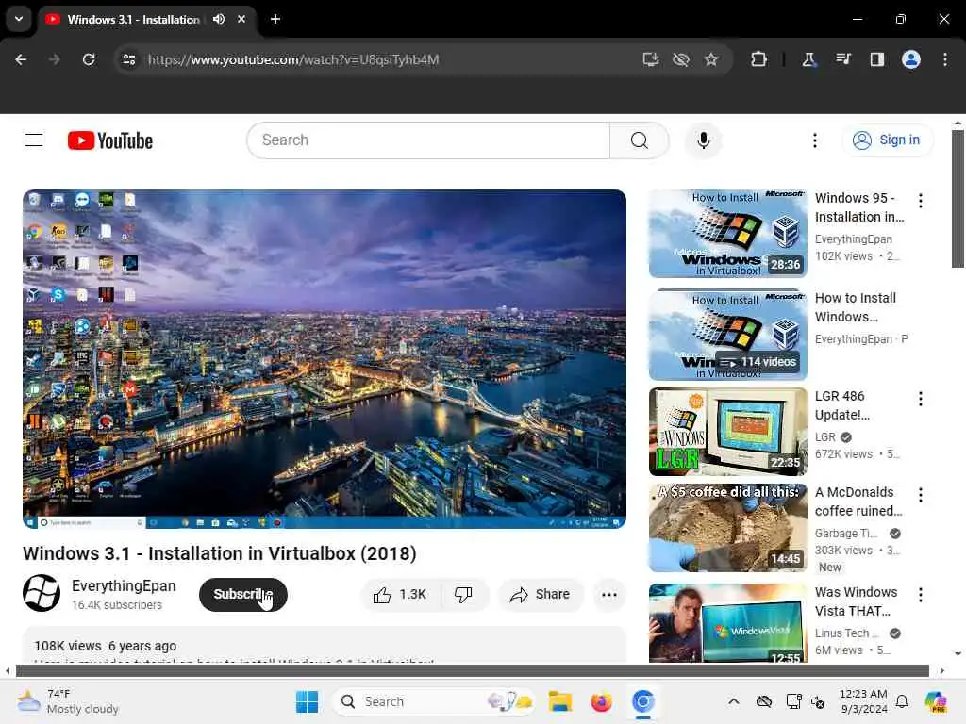Open the LGR channel name
Screen dimensions: 966x724
tap(825, 437)
